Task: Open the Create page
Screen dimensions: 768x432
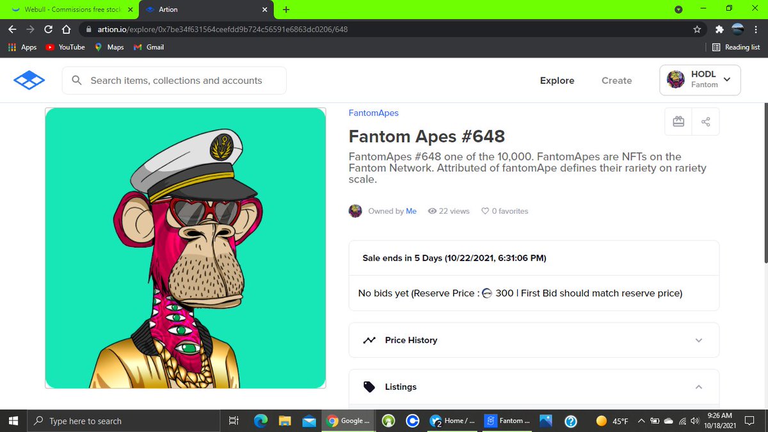Action: (617, 81)
